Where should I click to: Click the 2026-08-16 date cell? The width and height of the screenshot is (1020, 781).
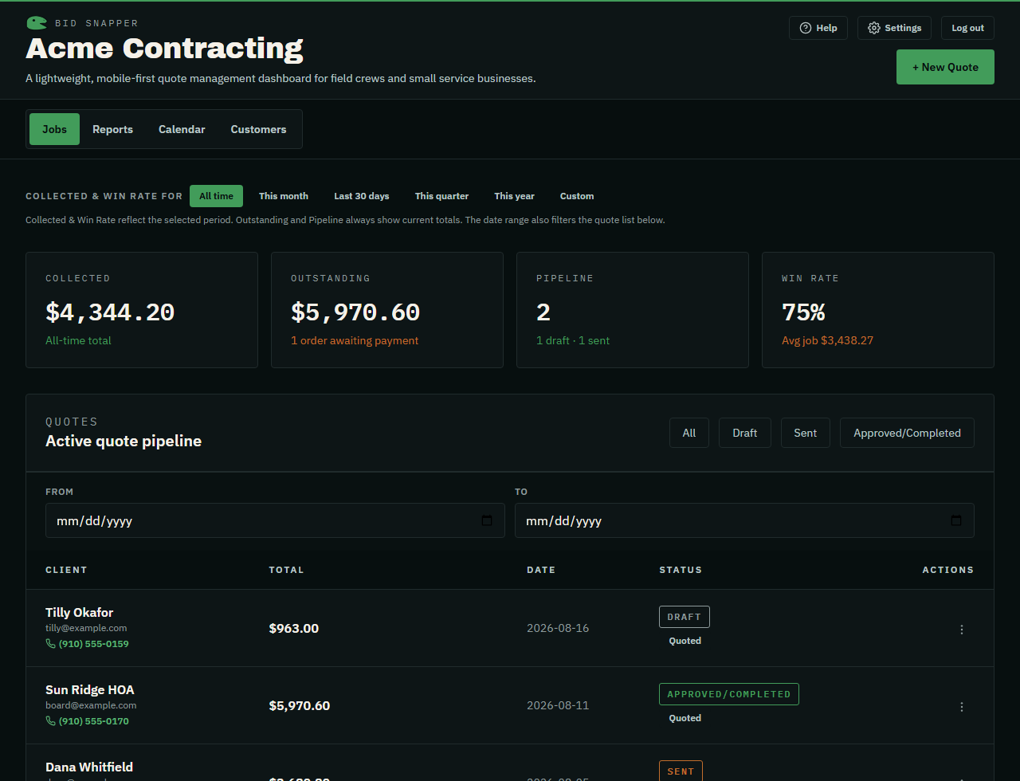point(558,628)
